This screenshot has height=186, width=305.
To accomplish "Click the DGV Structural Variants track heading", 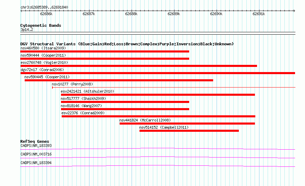I will pyautogui.click(x=127, y=44).
